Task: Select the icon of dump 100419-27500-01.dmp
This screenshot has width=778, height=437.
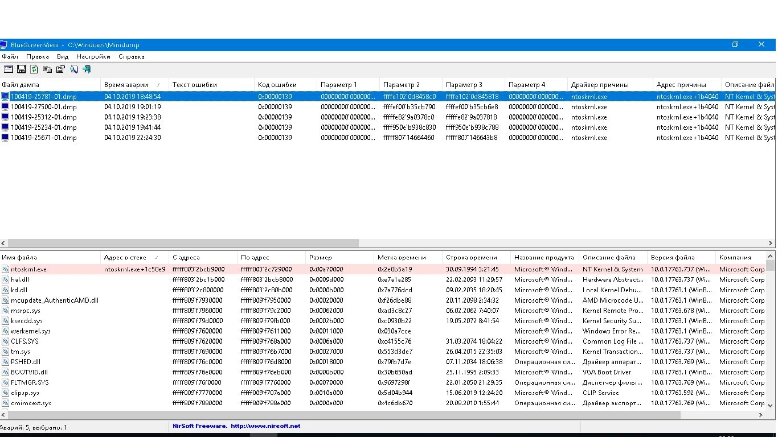Action: point(6,107)
